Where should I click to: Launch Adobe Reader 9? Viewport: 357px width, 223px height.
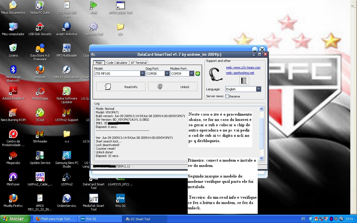[x=13, y=93]
